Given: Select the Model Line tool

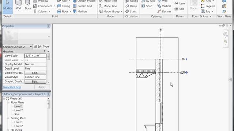Looking at the screenshot, I should [x=108, y=6].
